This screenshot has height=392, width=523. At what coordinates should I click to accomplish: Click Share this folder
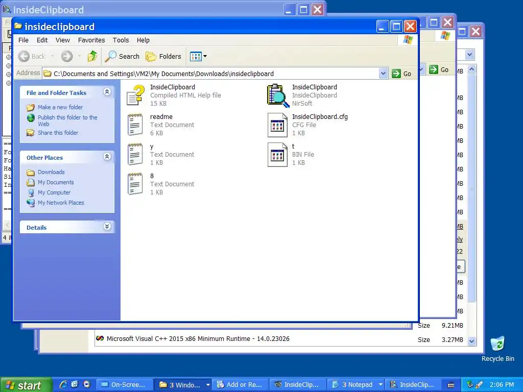tap(58, 133)
